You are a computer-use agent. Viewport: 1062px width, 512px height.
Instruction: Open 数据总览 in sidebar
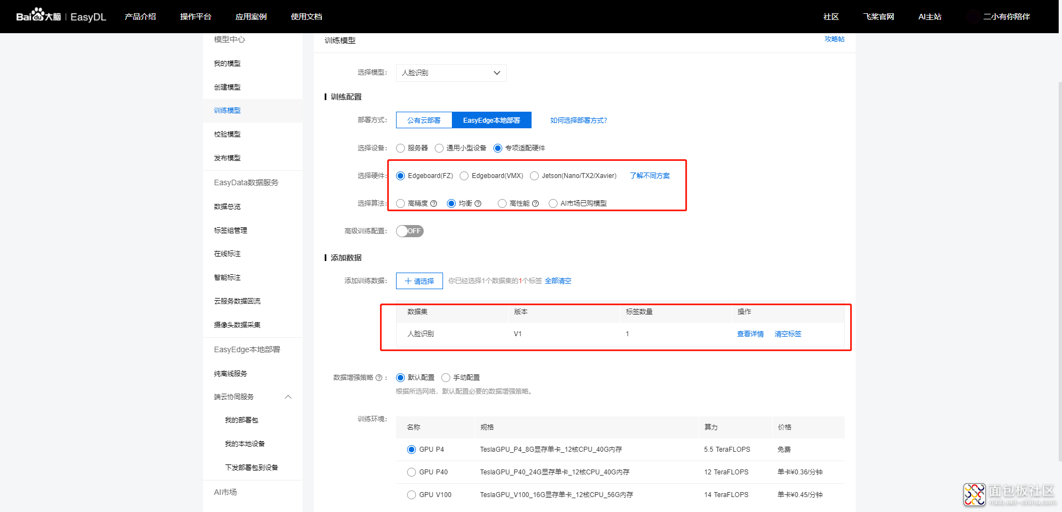pos(227,207)
